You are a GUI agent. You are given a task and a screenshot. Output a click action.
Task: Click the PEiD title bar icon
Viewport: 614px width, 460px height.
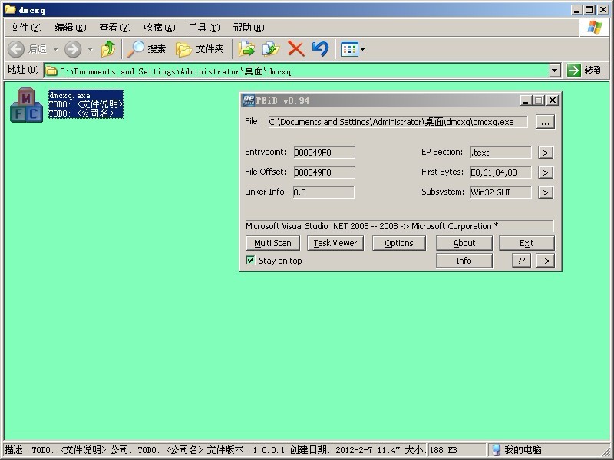[248, 100]
